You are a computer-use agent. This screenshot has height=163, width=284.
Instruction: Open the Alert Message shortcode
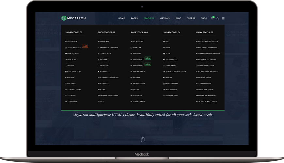pos(74,48)
